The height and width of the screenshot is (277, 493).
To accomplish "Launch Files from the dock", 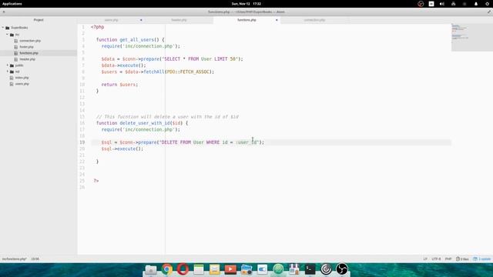I will coord(151,269).
